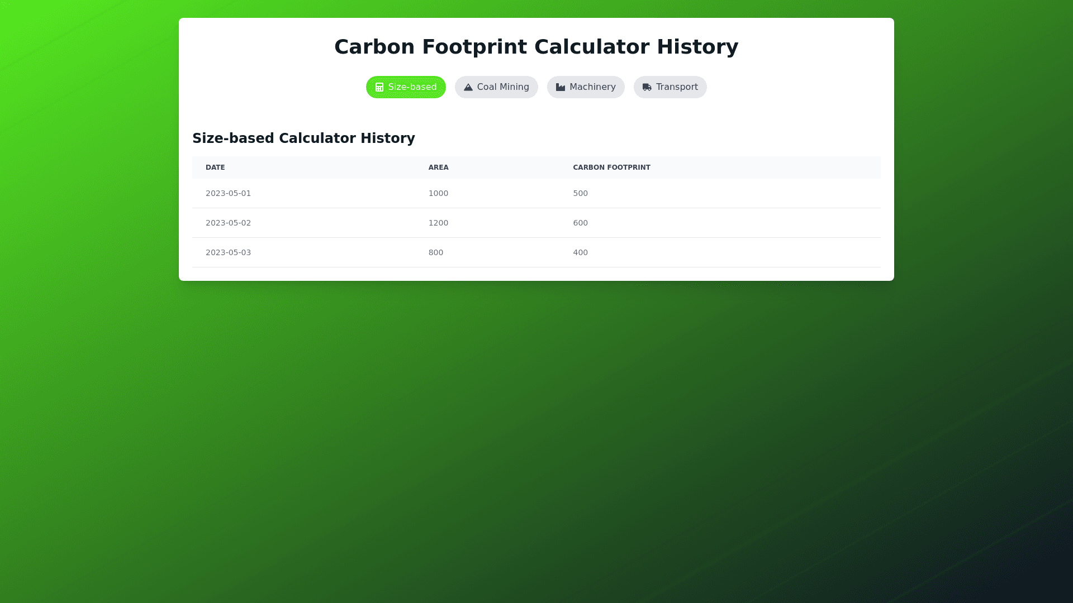The image size is (1073, 603).
Task: Select the Transport tab
Action: 670,87
